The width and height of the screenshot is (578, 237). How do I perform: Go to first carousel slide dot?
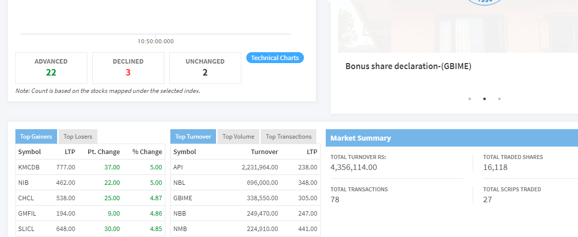(470, 99)
